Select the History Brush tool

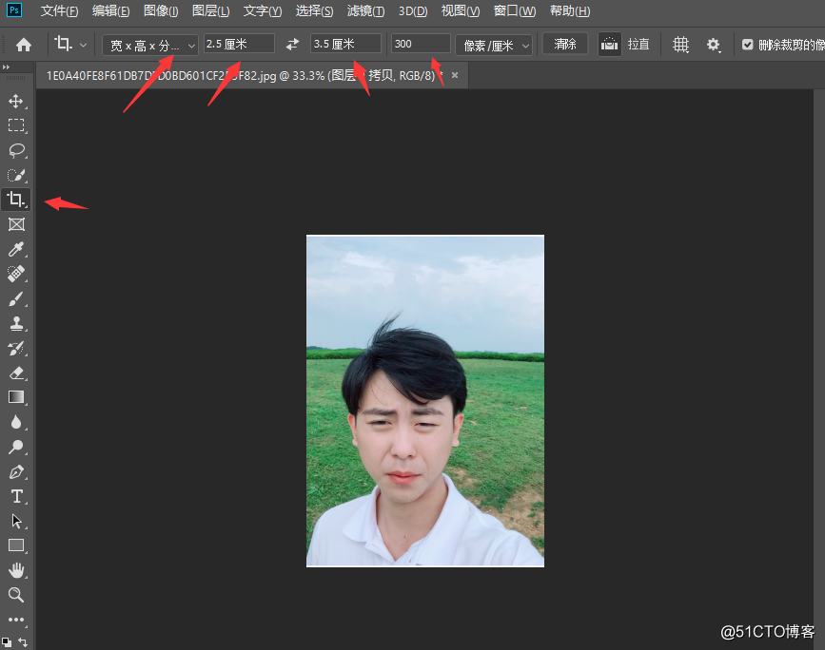[x=16, y=349]
